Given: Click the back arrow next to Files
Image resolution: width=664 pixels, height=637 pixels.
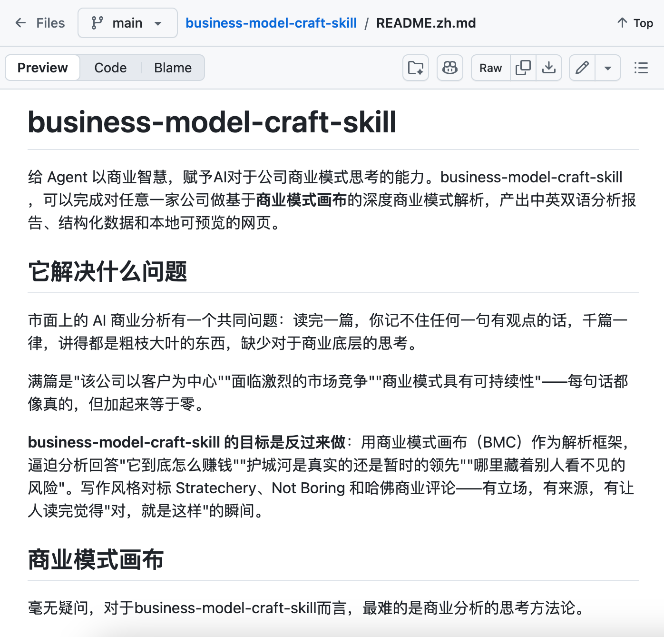Looking at the screenshot, I should pyautogui.click(x=20, y=23).
